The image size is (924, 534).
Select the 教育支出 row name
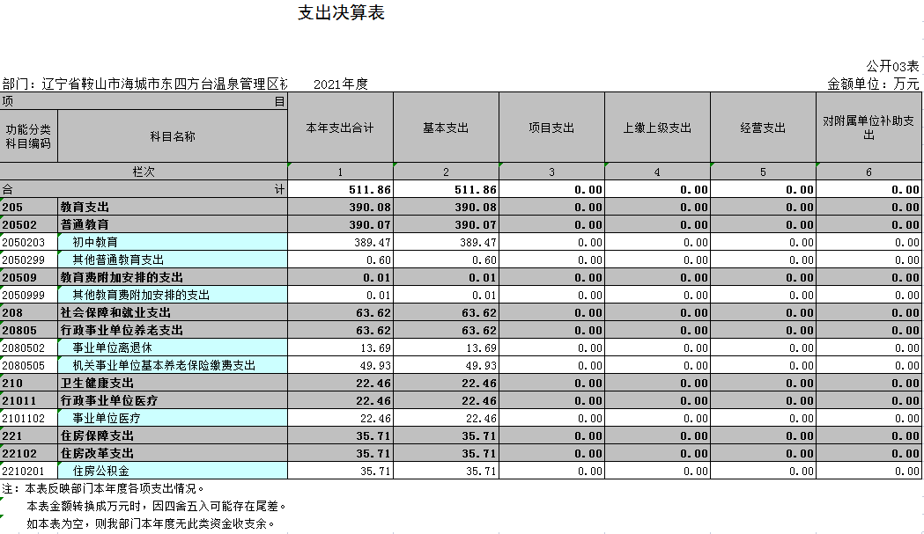tap(172, 208)
